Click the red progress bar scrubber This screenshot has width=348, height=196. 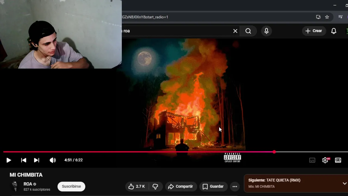(274, 152)
